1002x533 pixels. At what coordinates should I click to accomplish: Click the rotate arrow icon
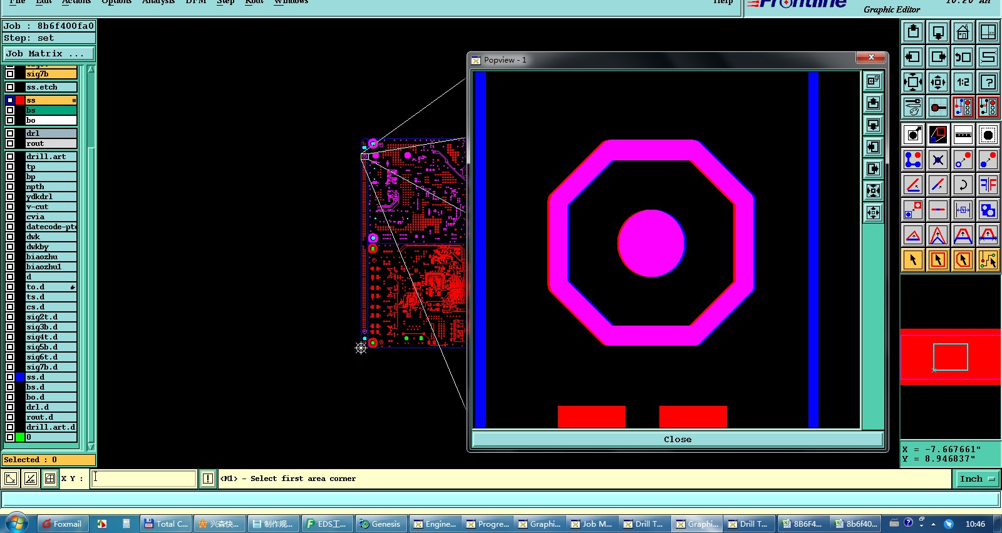tap(963, 185)
